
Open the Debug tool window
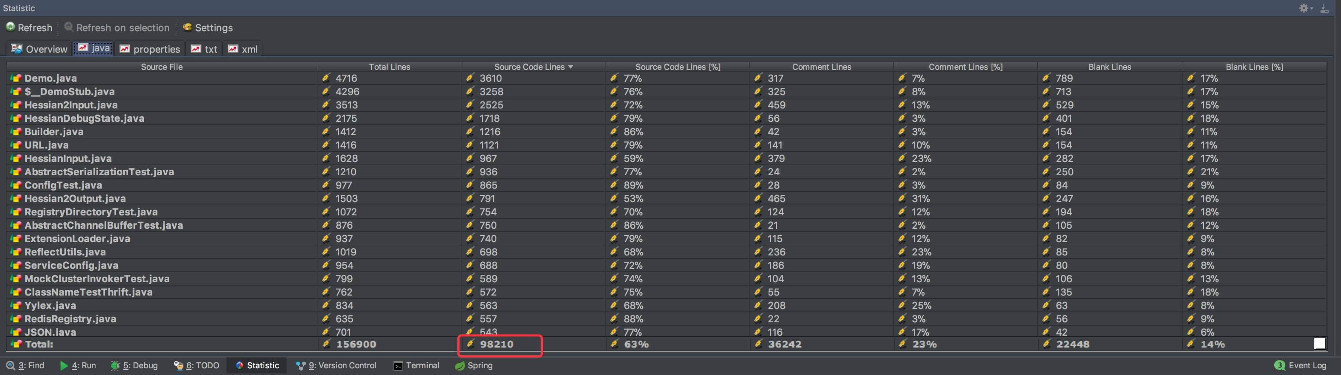coord(134,366)
